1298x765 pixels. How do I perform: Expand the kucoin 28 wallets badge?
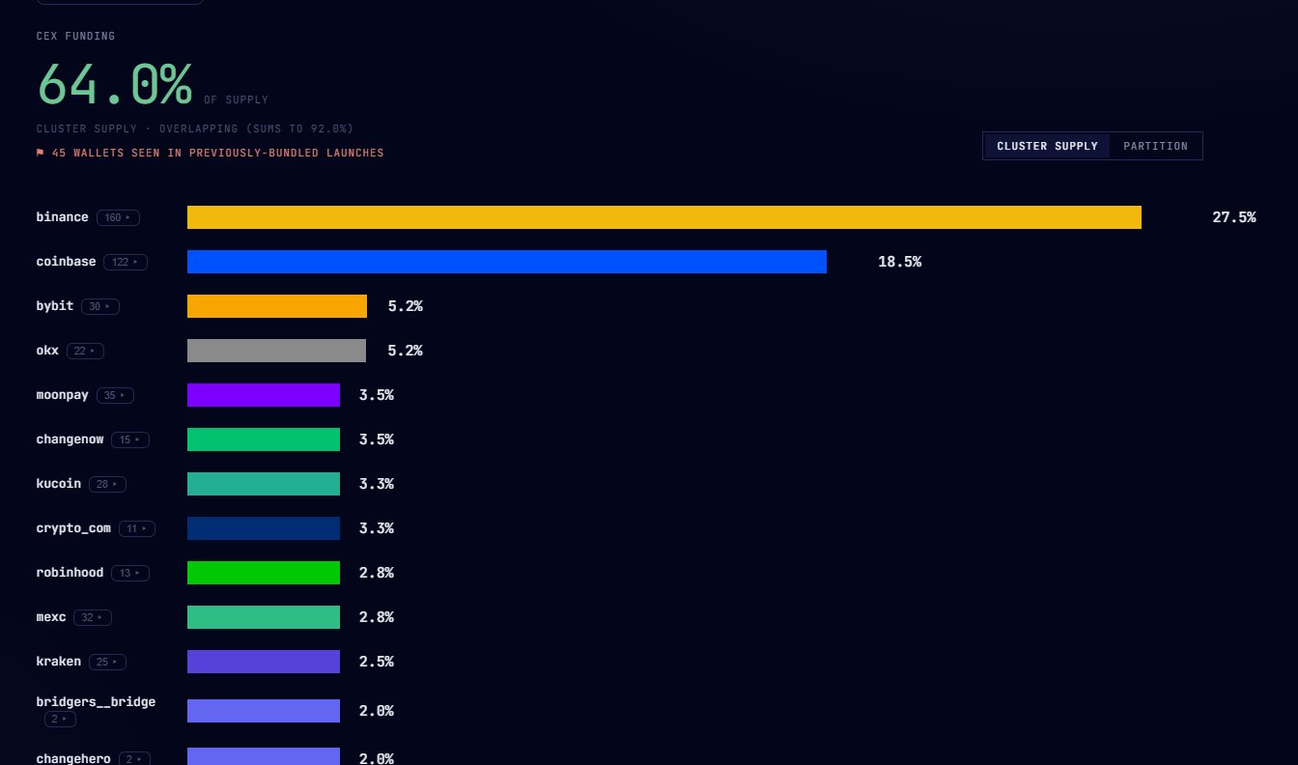pos(107,484)
